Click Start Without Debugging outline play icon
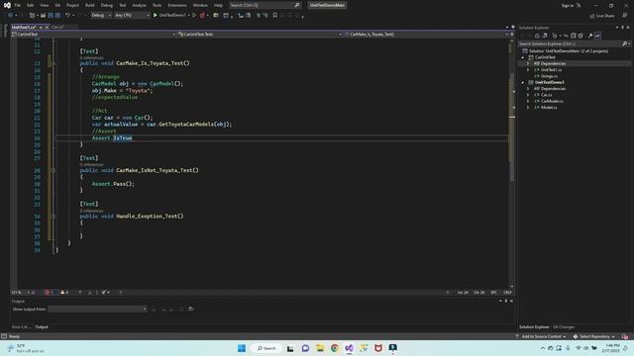Image resolution: width=634 pixels, height=356 pixels. [194, 16]
